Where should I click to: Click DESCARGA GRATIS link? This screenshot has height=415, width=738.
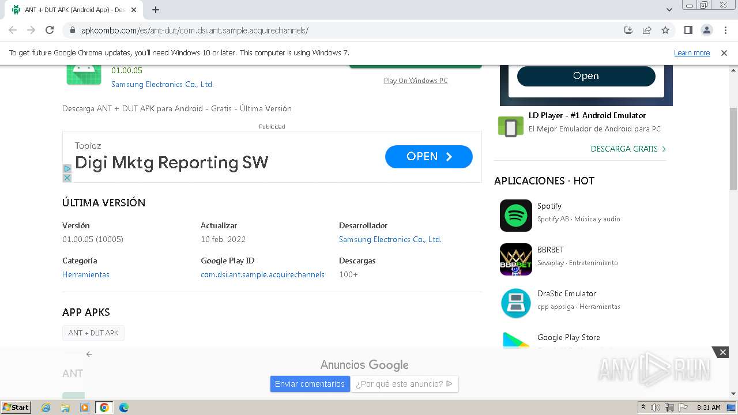(628, 149)
